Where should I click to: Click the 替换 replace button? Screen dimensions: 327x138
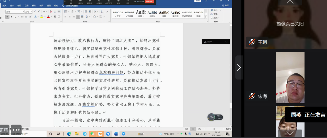[215, 14]
